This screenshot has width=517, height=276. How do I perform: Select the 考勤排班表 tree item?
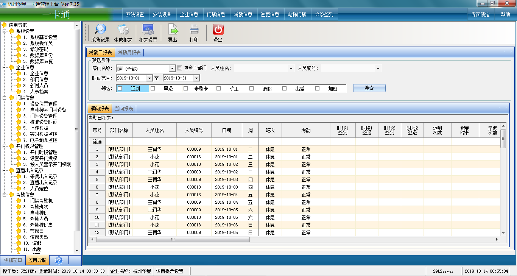[x=41, y=225]
